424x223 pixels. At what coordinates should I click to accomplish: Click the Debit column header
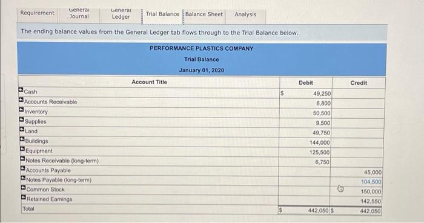pyautogui.click(x=306, y=83)
